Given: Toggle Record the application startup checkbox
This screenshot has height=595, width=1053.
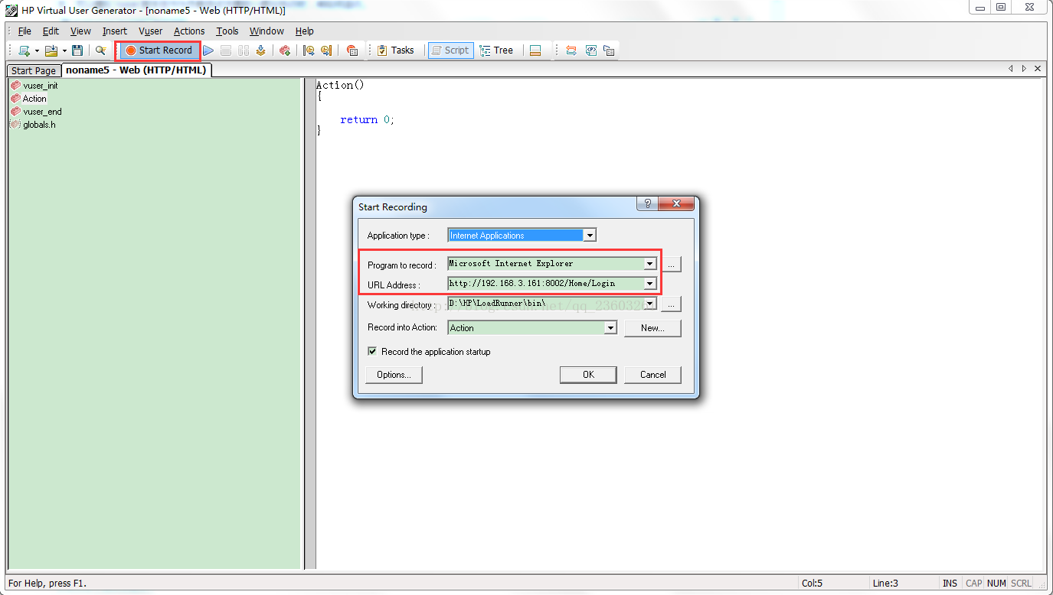Looking at the screenshot, I should pos(372,352).
